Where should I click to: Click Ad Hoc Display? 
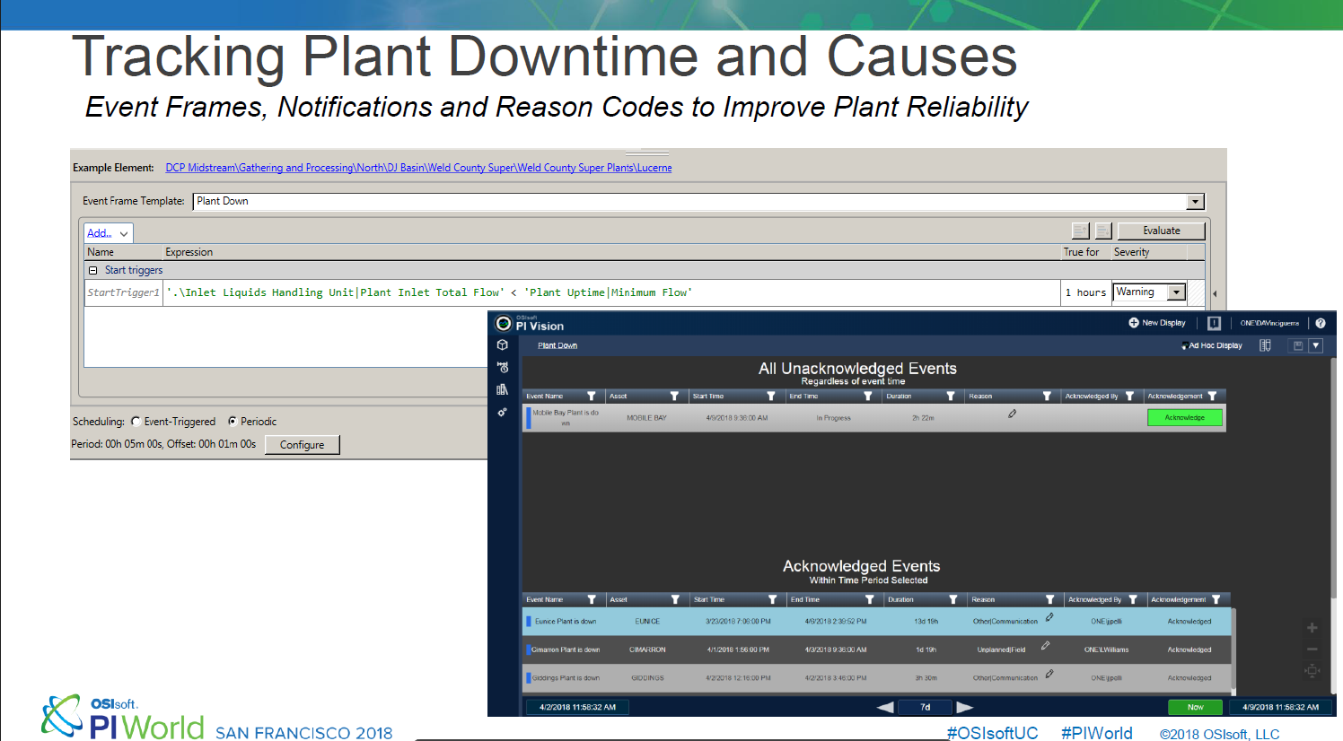coord(1212,345)
